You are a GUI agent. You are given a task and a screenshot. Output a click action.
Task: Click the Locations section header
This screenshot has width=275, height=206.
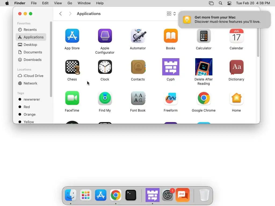[24, 69]
